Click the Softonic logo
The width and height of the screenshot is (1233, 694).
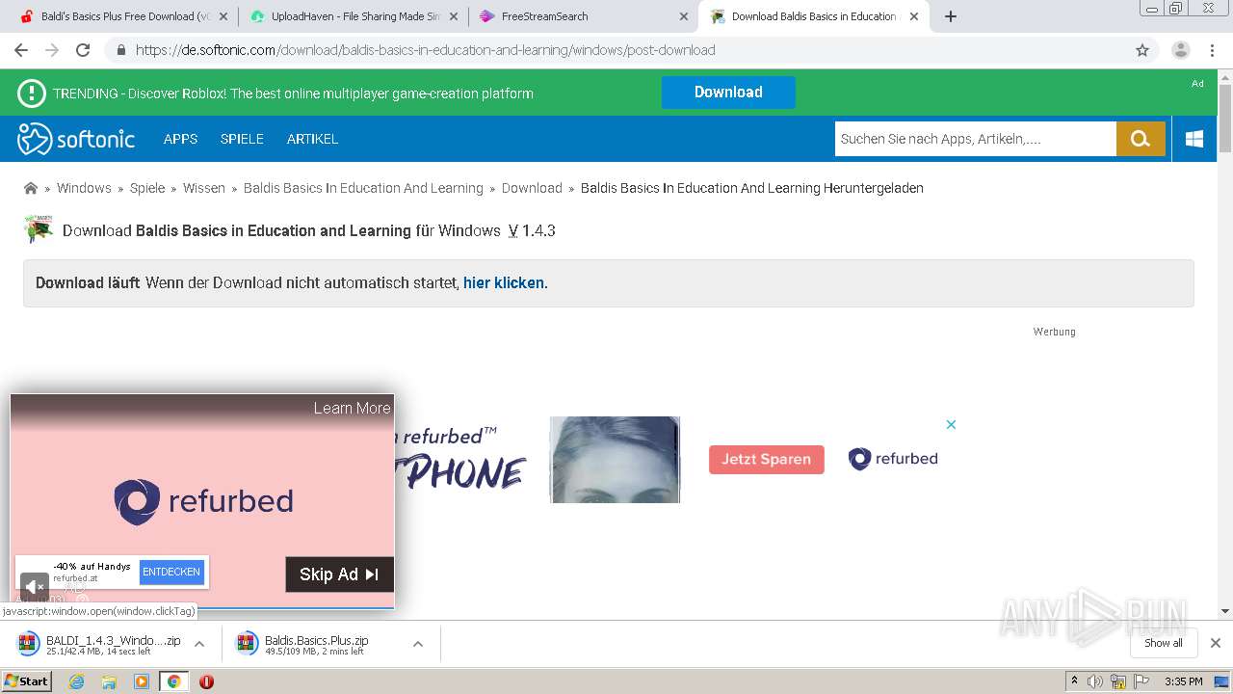click(x=76, y=139)
